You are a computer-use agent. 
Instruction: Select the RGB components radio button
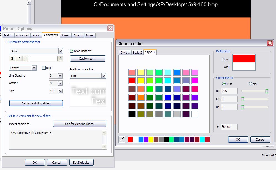coord(224,83)
